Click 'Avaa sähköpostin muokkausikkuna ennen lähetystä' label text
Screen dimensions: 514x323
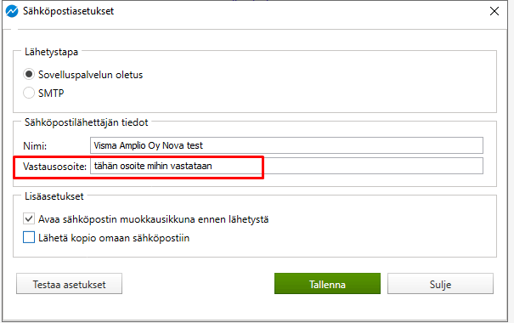154,219
